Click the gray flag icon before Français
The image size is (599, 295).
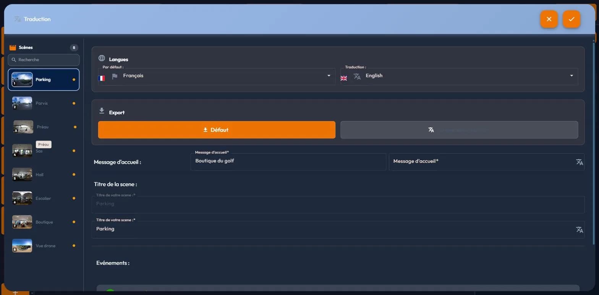click(115, 76)
